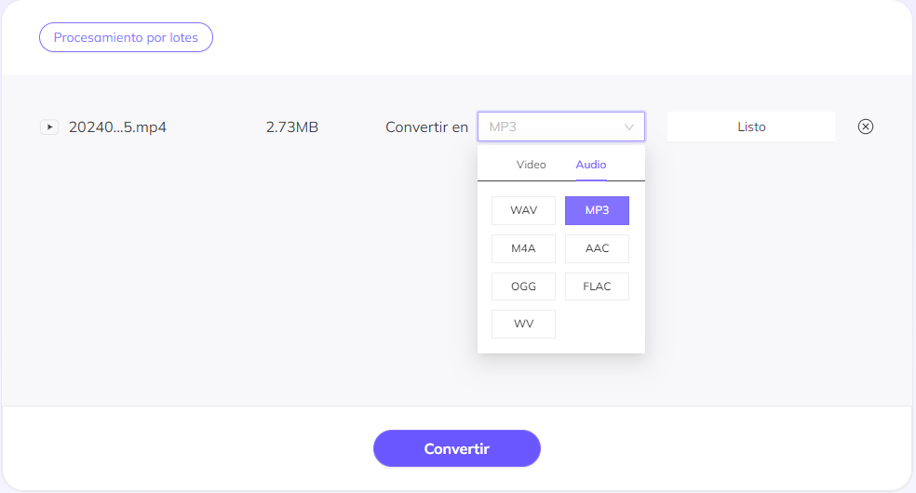This screenshot has width=916, height=493.
Task: Select OGG audio format
Action: click(523, 286)
